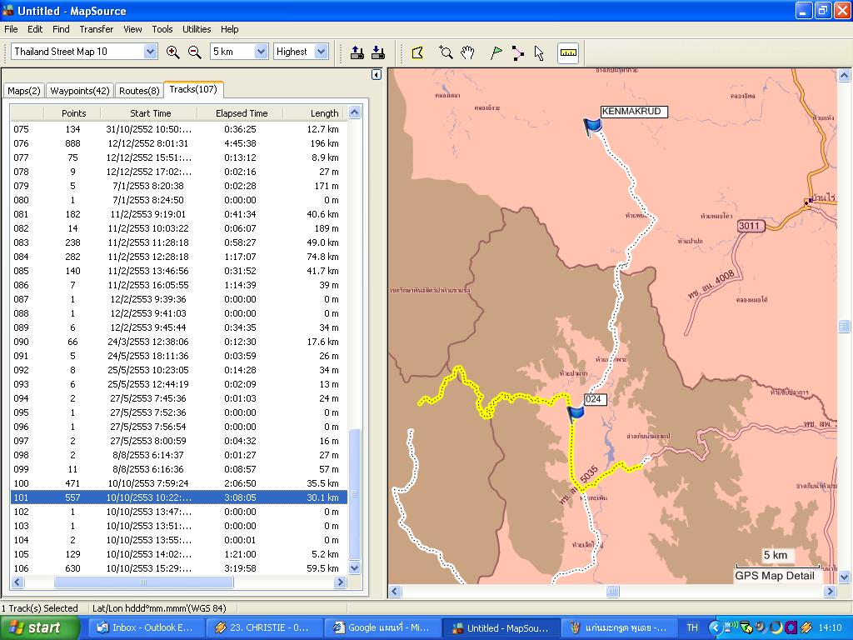Open the Transfer menu
This screenshot has width=853, height=640.
97,29
